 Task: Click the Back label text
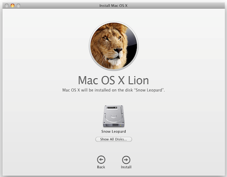[101, 167]
